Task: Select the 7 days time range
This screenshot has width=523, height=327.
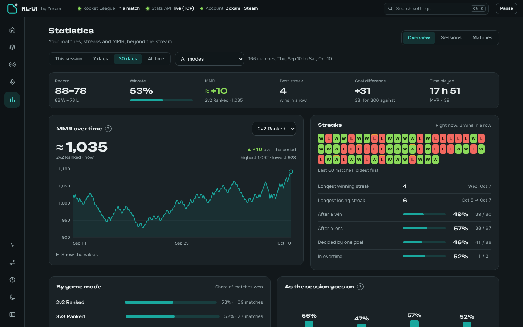Action: 101,59
